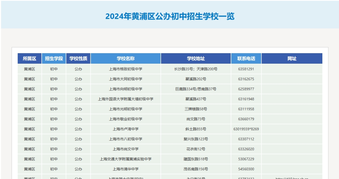
Task: Select school name 上海市卢湾中学
Action: 126,129
